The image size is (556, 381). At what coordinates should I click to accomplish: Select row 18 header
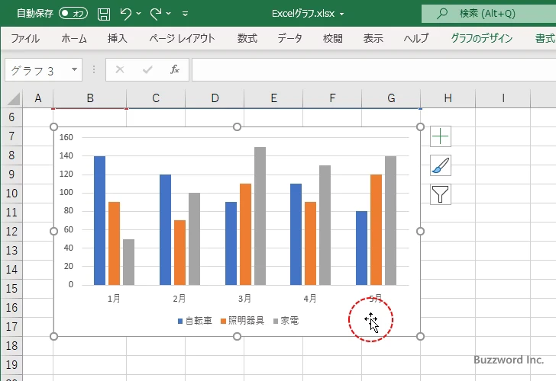pyautogui.click(x=11, y=346)
